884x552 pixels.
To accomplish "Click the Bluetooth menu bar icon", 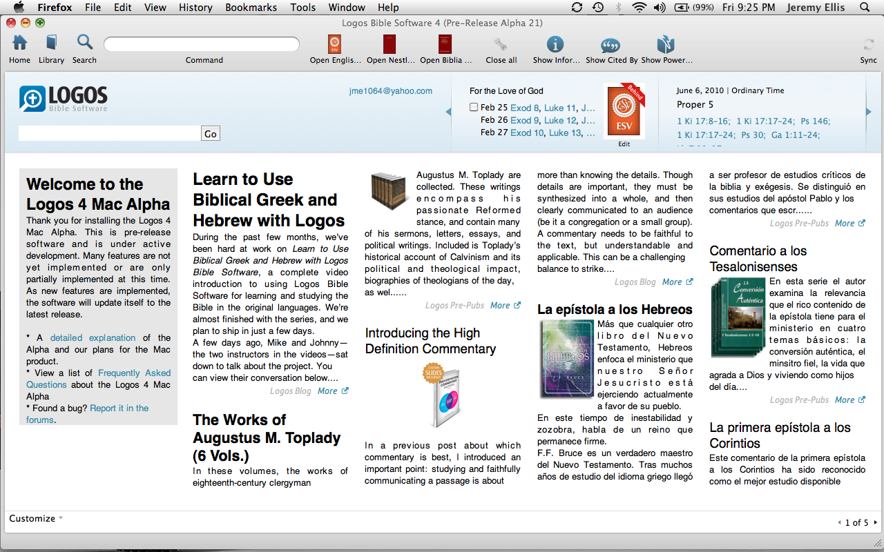I will pyautogui.click(x=619, y=8).
